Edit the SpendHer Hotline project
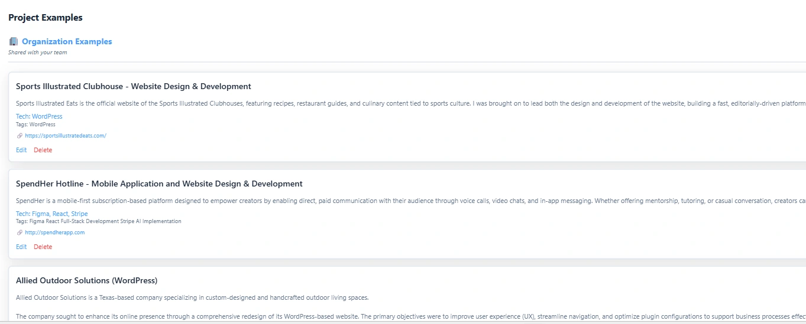This screenshot has width=806, height=324. (21, 247)
